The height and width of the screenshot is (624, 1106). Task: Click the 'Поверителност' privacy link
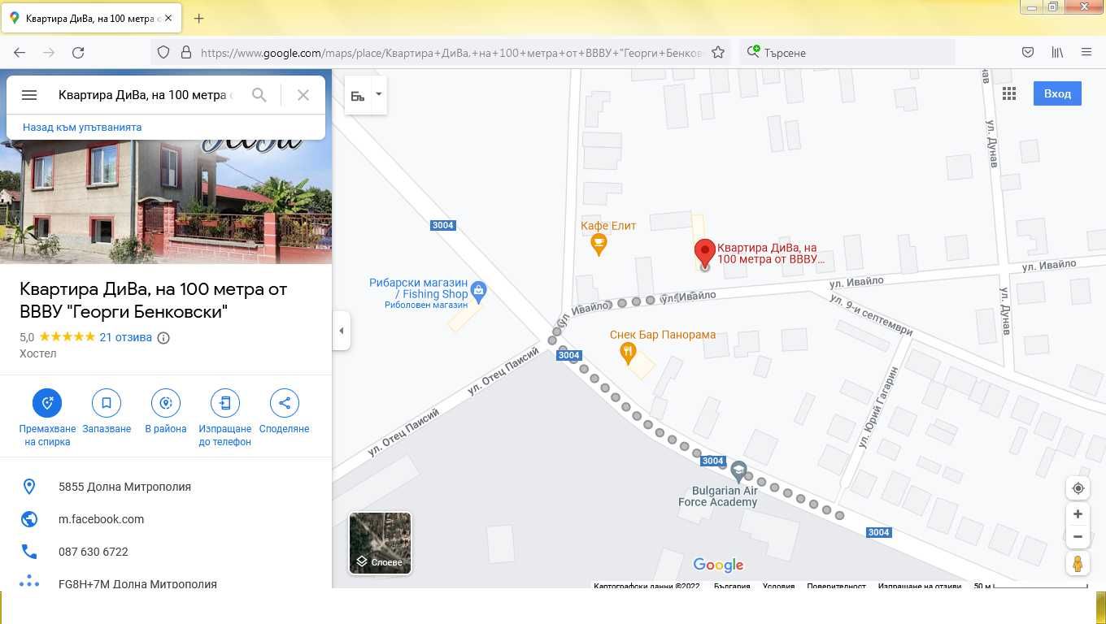[x=837, y=586]
